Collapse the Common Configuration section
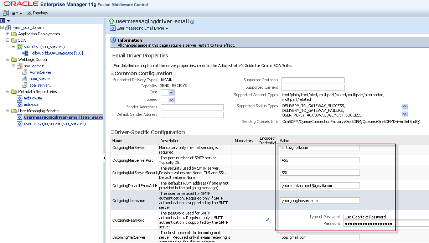 click(112, 74)
